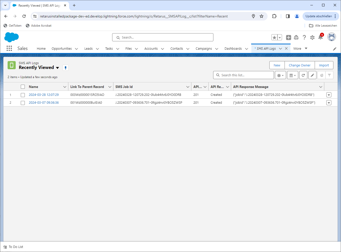Image resolution: width=341 pixels, height=252 pixels.
Task: Click the Change Owner button
Action: click(299, 65)
